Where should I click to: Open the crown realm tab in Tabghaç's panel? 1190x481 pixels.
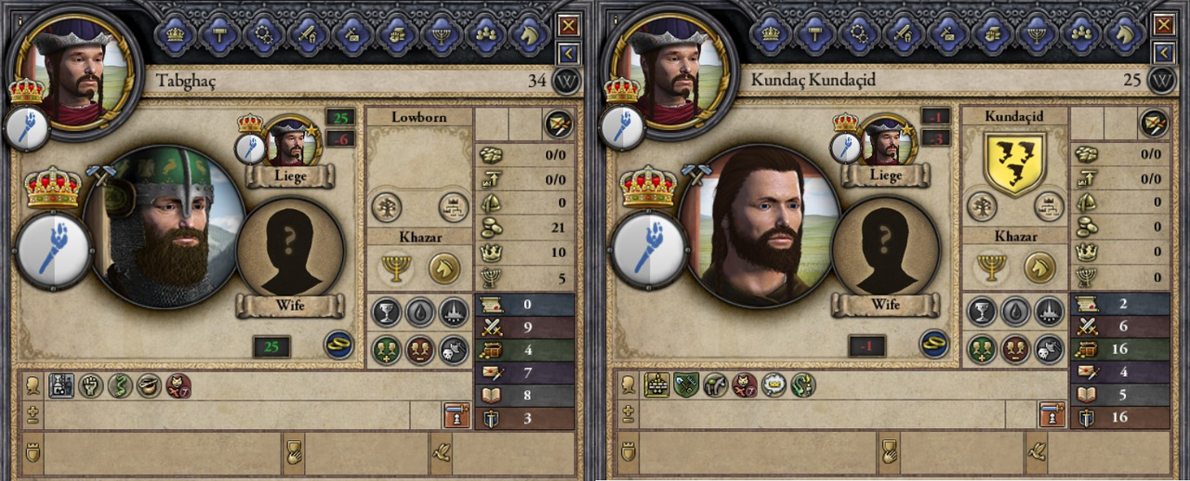[175, 34]
